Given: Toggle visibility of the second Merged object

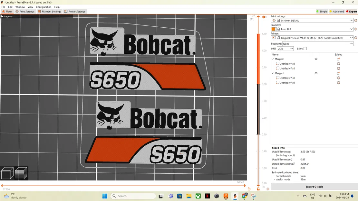Looking at the screenshot, I should click(316, 73).
